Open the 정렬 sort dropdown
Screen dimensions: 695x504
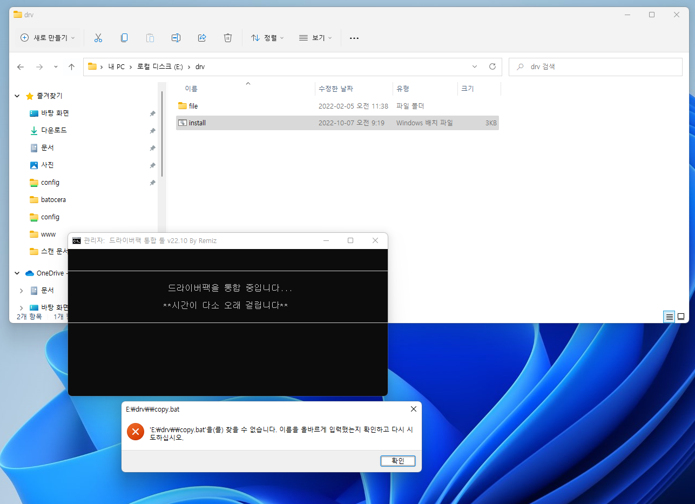[x=267, y=38]
